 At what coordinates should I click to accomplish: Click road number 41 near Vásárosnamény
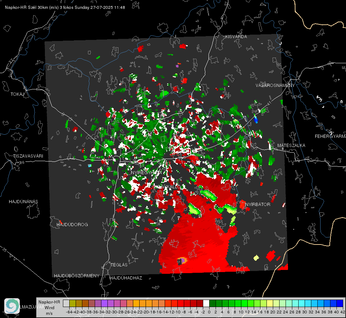pyautogui.click(x=269, y=103)
